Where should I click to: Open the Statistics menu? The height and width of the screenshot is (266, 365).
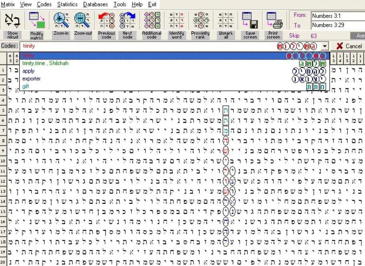click(x=67, y=4)
